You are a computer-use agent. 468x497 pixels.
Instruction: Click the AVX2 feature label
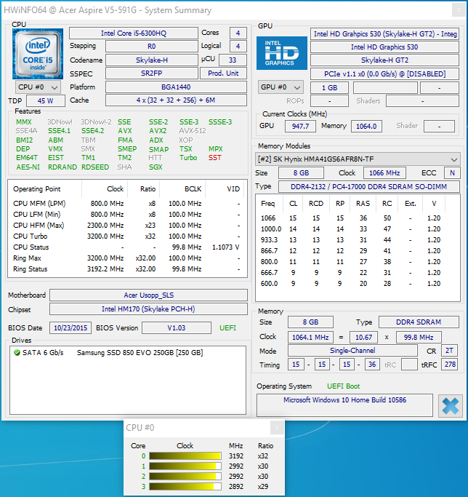pyautogui.click(x=158, y=130)
